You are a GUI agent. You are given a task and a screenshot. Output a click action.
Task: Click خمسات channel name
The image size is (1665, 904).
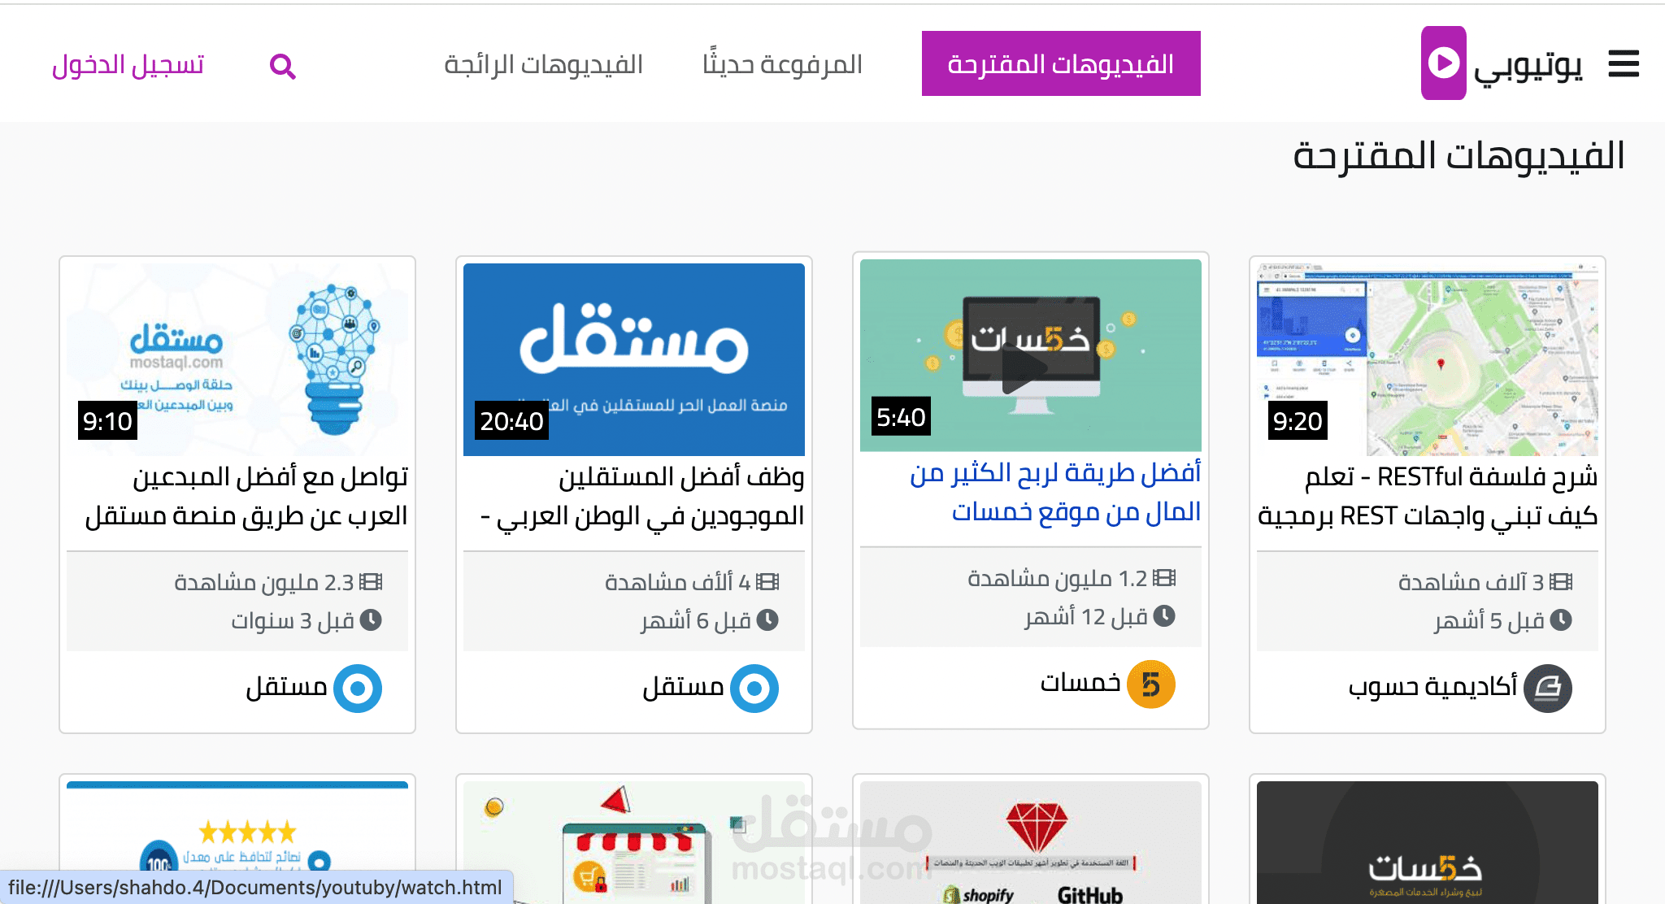click(1080, 683)
